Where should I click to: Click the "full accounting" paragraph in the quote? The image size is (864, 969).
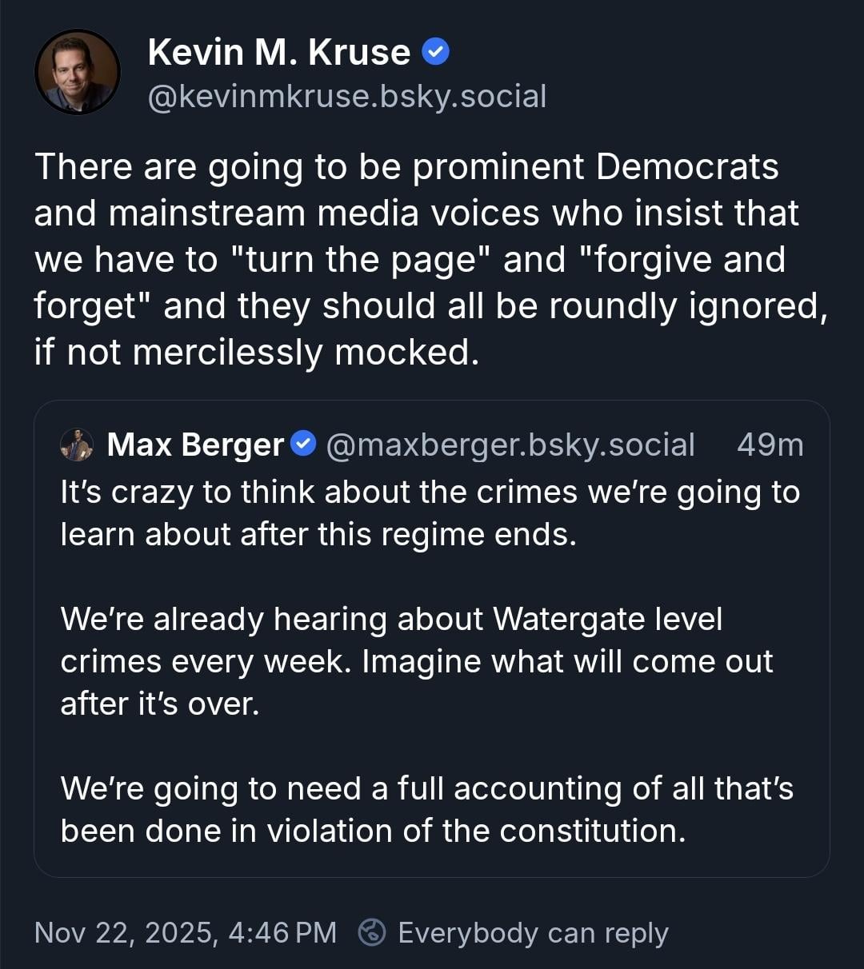click(427, 809)
